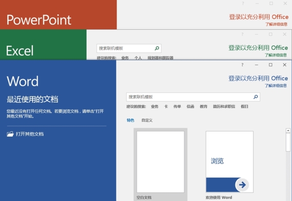Click suggested search 信函 in Word
This screenshot has height=201, width=292.
click(190, 107)
